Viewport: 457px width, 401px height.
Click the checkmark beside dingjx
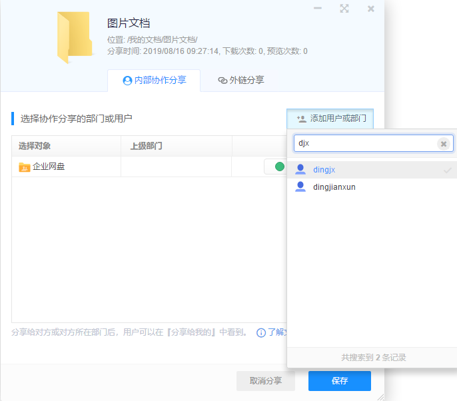pyautogui.click(x=448, y=171)
